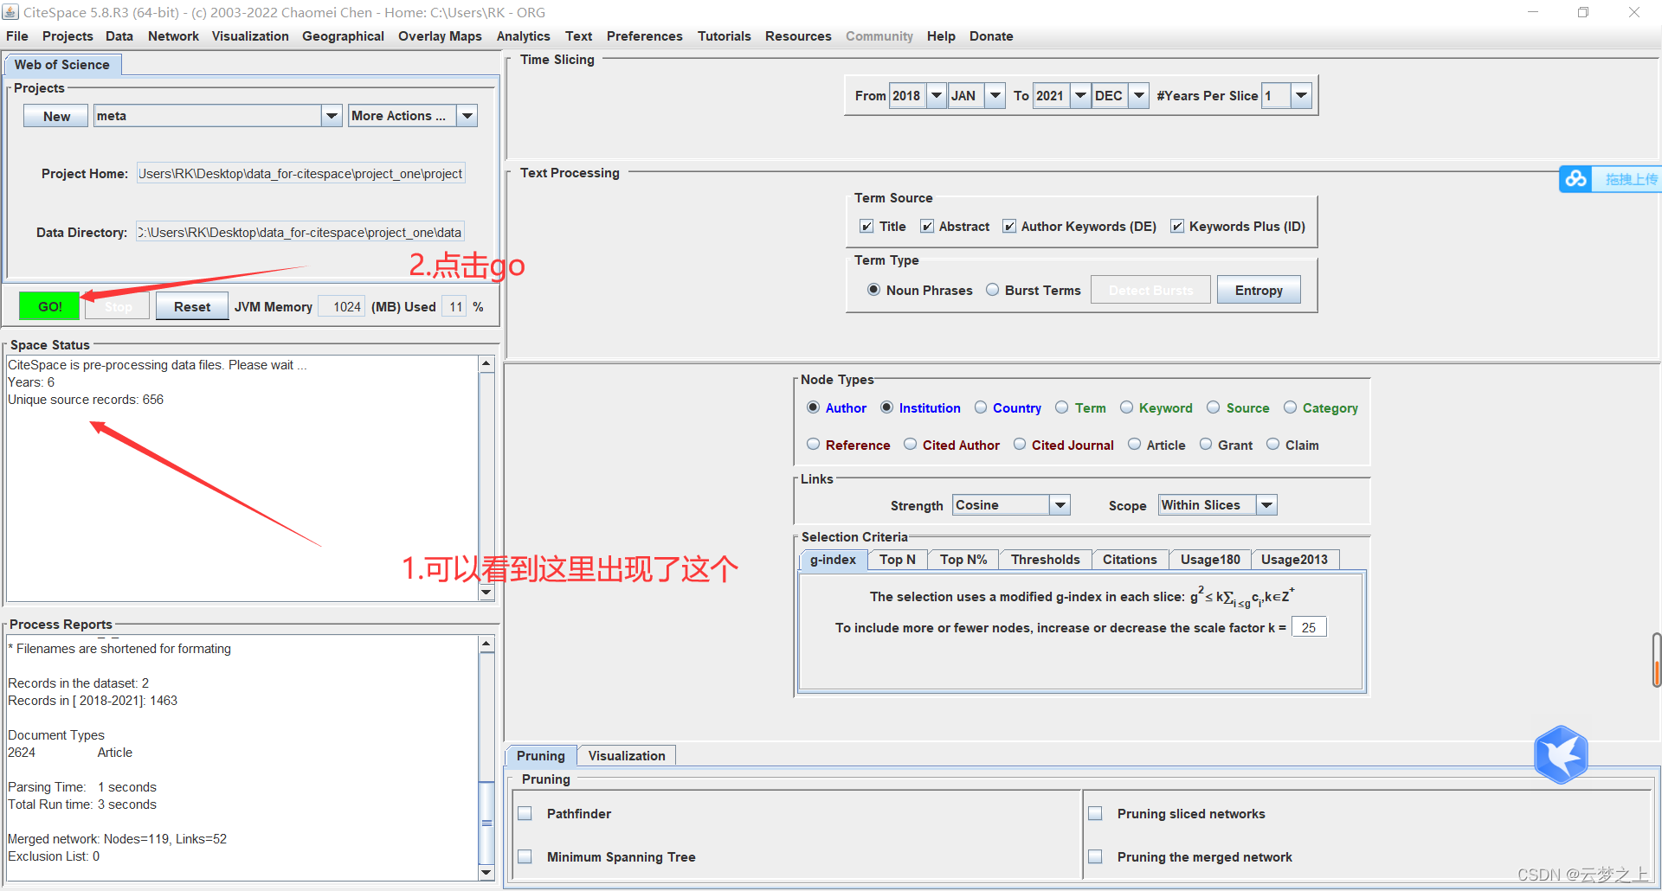
Task: Restore the CiteSpace window size
Action: click(1583, 12)
